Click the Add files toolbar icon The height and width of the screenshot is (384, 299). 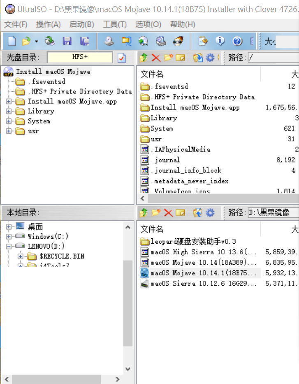pos(203,41)
